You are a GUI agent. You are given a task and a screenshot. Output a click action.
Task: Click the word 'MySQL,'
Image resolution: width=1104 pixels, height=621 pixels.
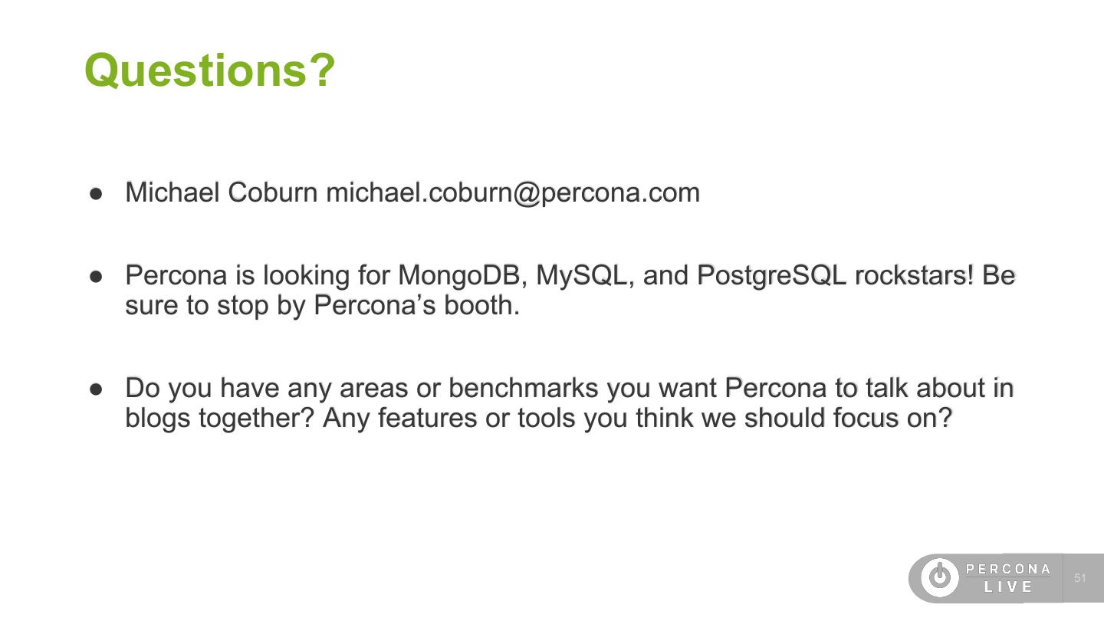[x=585, y=274]
